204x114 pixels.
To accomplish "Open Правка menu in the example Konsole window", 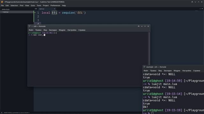I will (153, 71).
